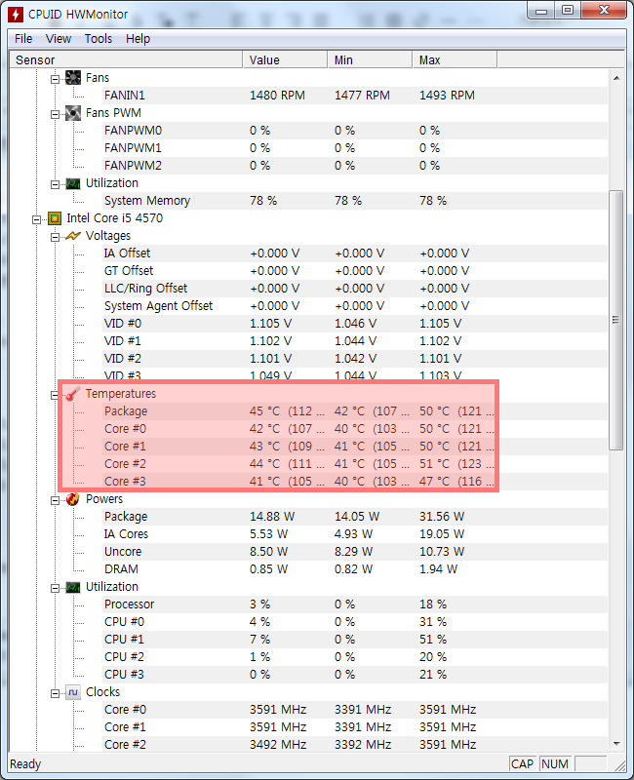Click the Min column header
The image size is (634, 780).
click(371, 60)
